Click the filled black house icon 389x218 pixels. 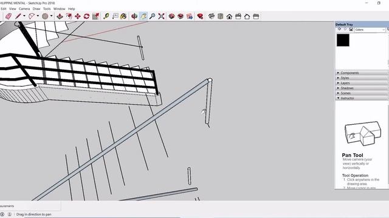(x=229, y=16)
